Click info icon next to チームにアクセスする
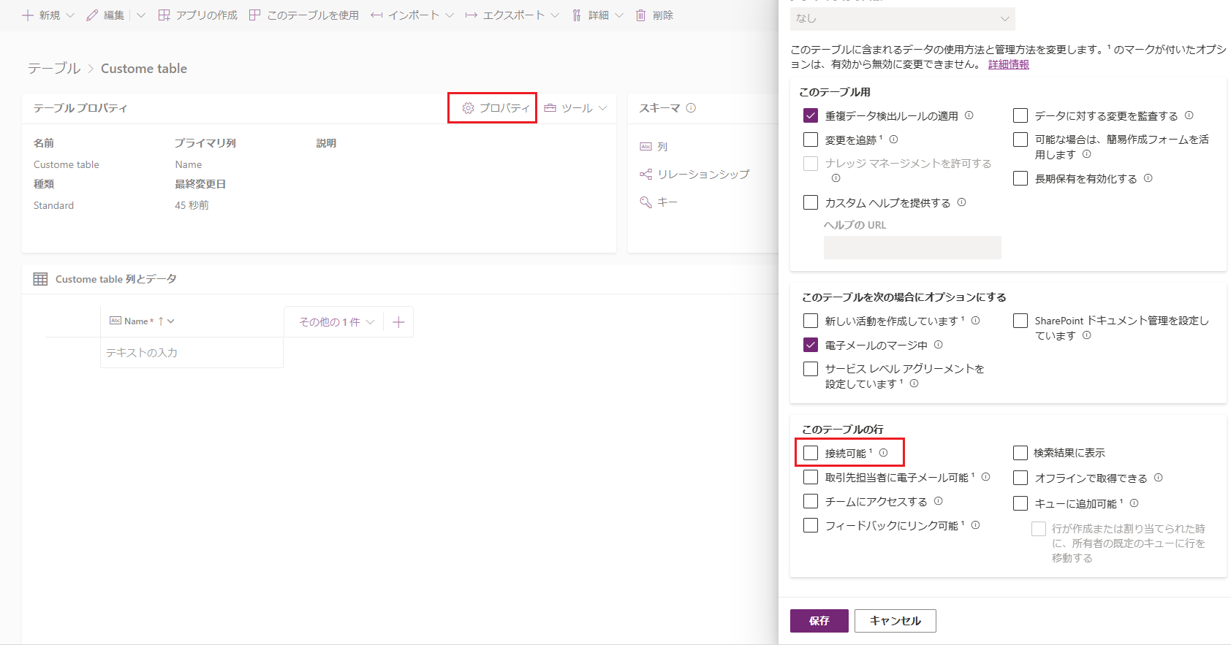 [x=938, y=501]
